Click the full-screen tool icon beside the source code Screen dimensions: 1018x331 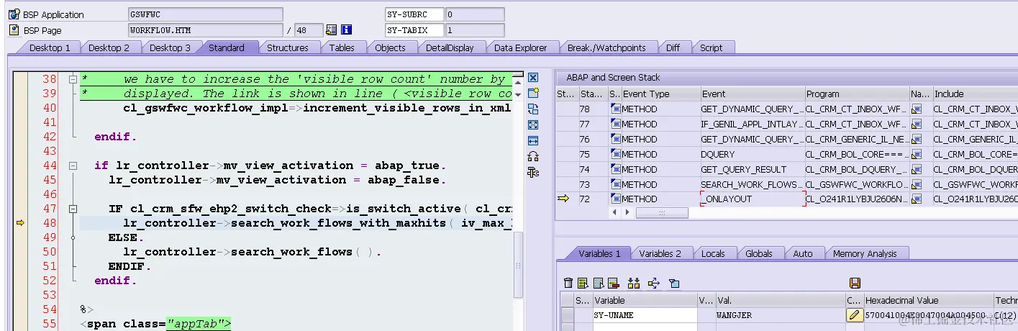(x=533, y=124)
